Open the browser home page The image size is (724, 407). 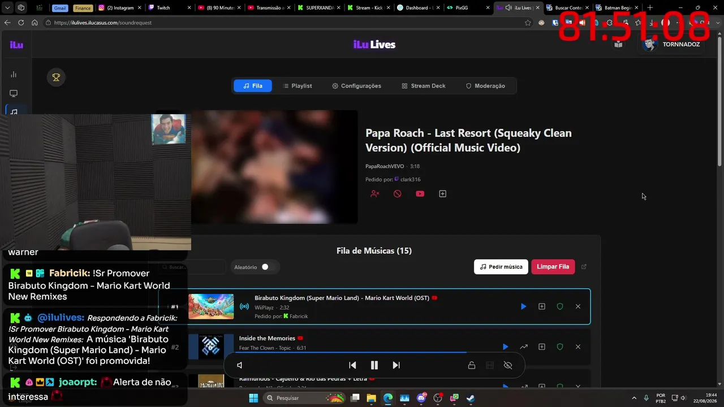click(35, 23)
